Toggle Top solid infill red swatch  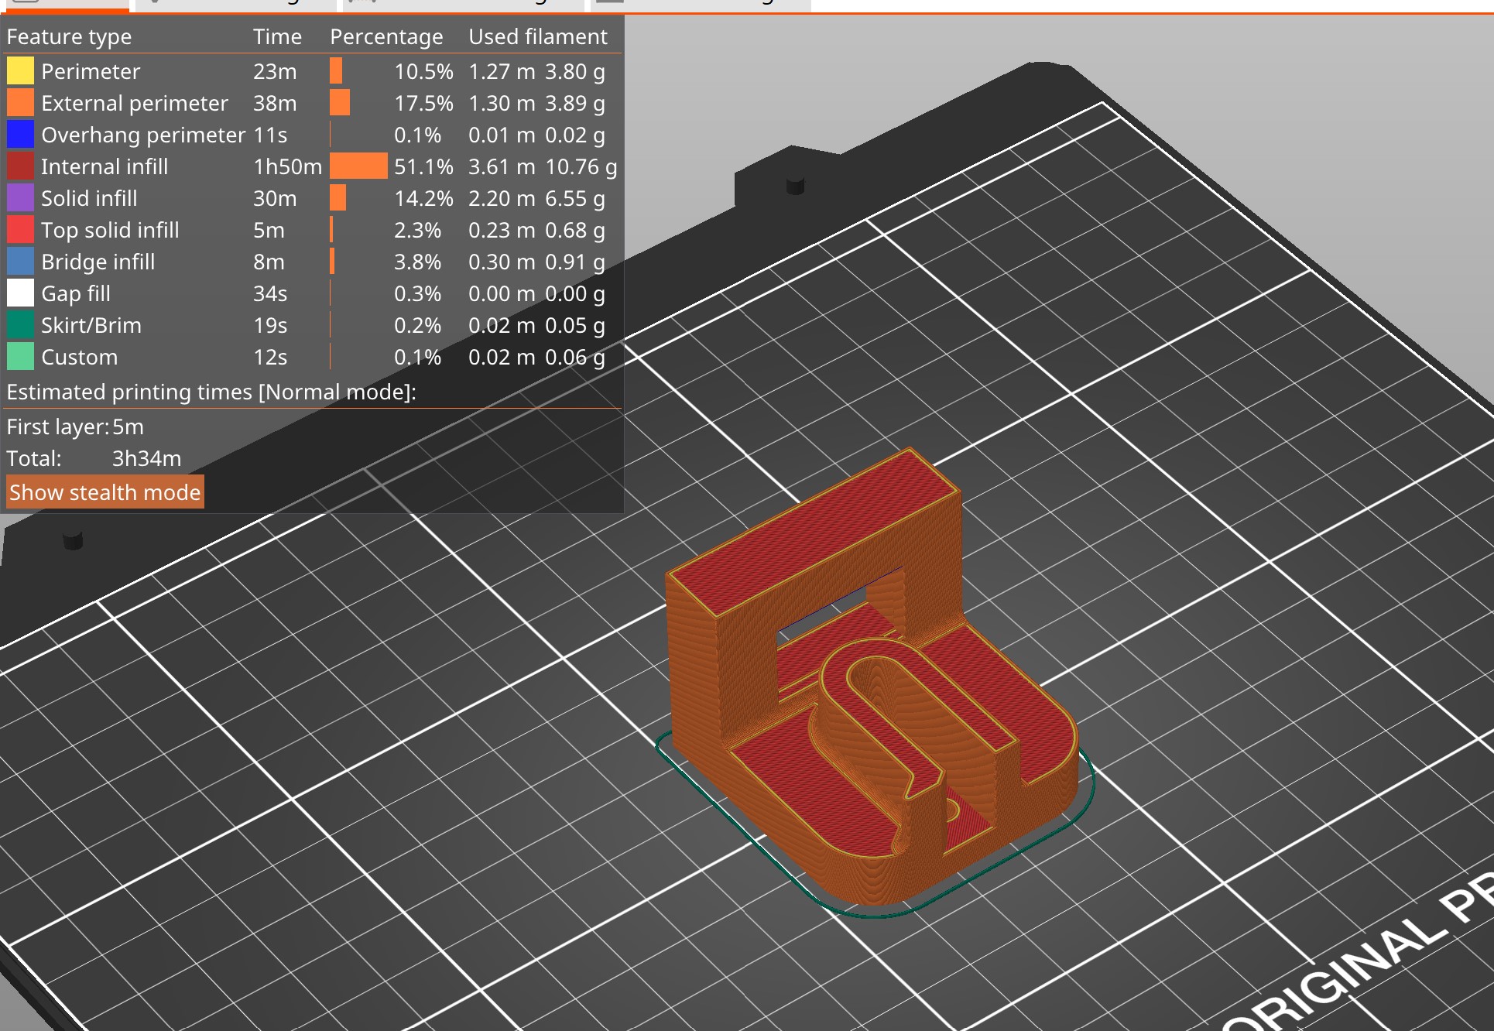(20, 230)
